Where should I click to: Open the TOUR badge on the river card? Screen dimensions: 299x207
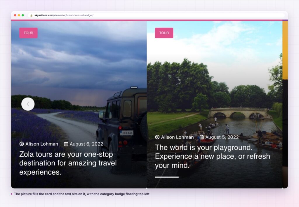pos(164,33)
